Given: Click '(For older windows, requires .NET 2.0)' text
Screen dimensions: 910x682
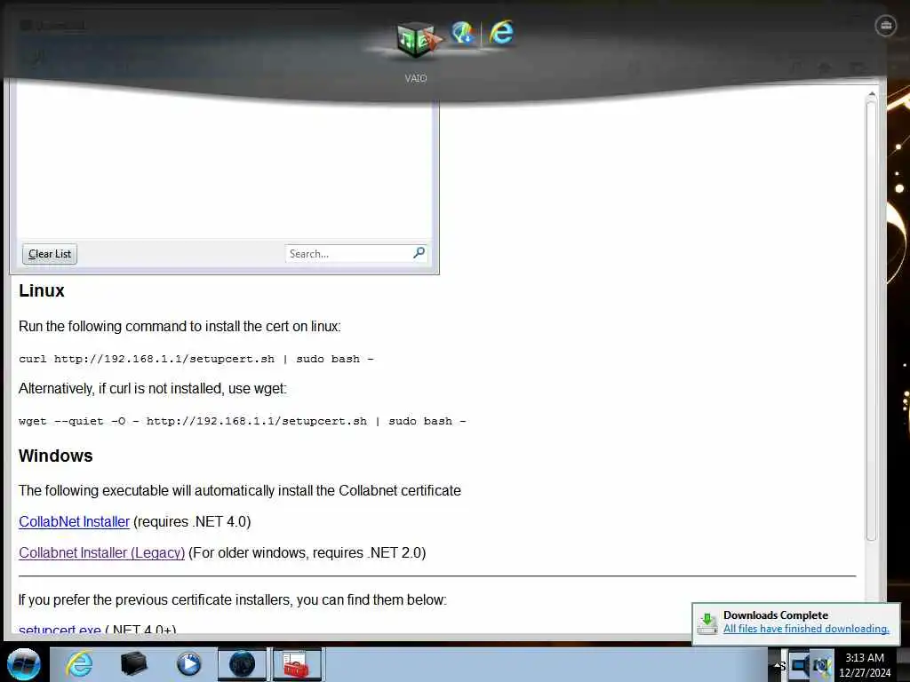Looking at the screenshot, I should coord(307,552).
